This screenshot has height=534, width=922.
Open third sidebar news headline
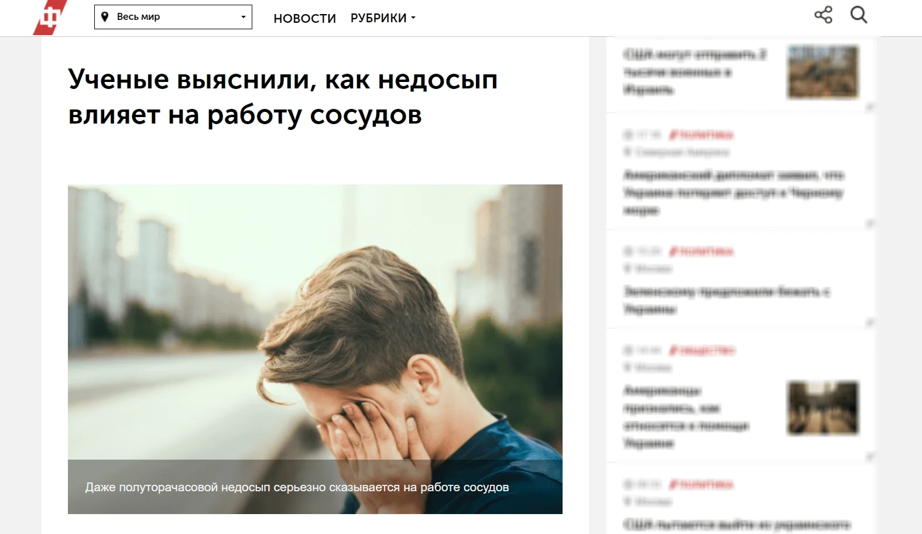coord(726,300)
